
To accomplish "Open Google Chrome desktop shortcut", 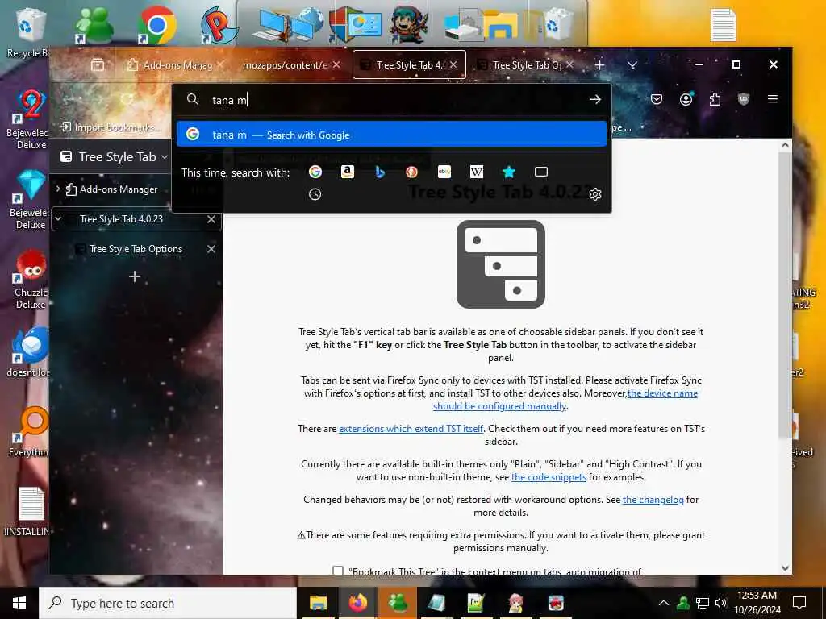I will click(x=156, y=25).
